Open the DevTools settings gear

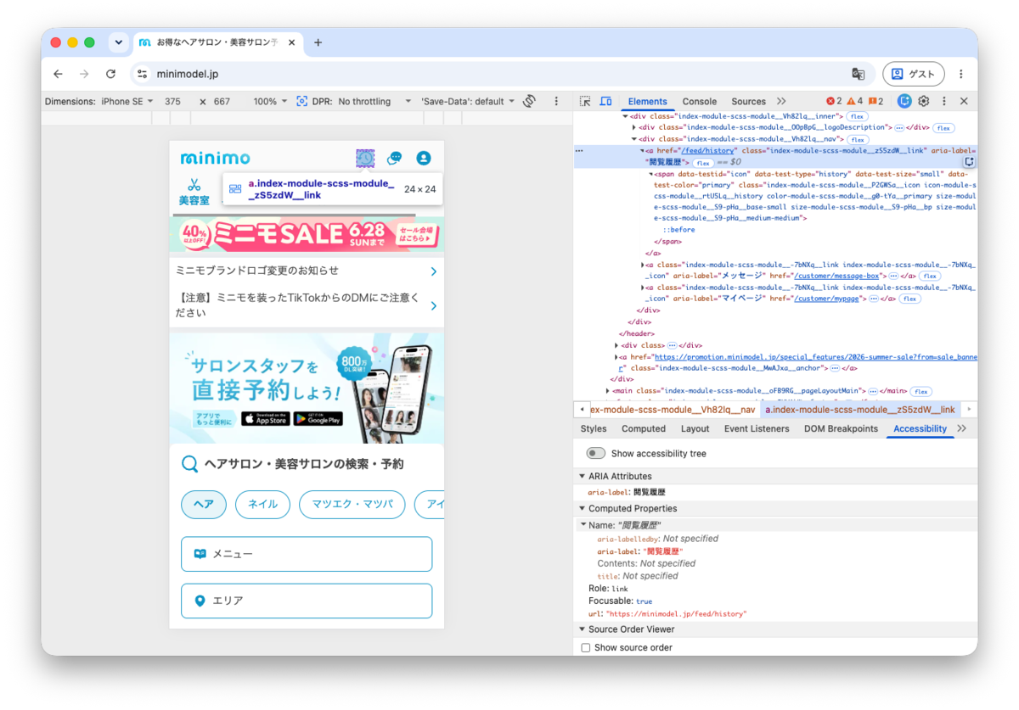click(x=924, y=101)
